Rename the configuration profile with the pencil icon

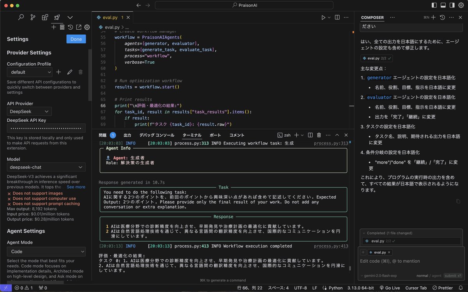[x=70, y=72]
